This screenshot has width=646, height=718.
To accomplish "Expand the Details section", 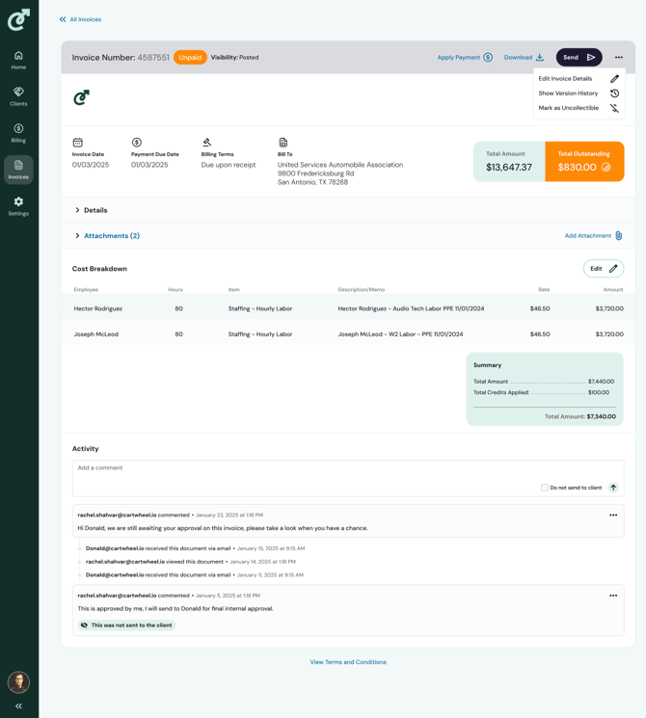I will click(91, 210).
